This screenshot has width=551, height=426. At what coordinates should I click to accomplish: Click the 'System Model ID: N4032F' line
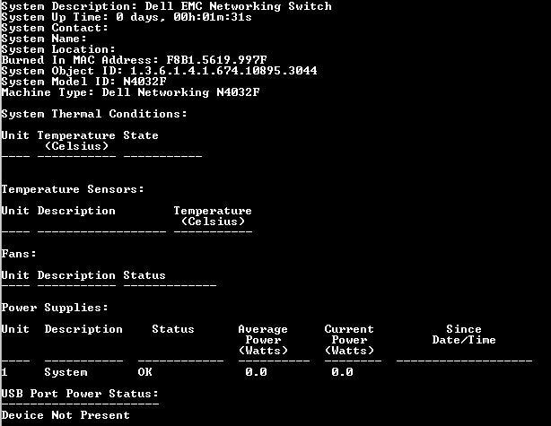[84, 82]
